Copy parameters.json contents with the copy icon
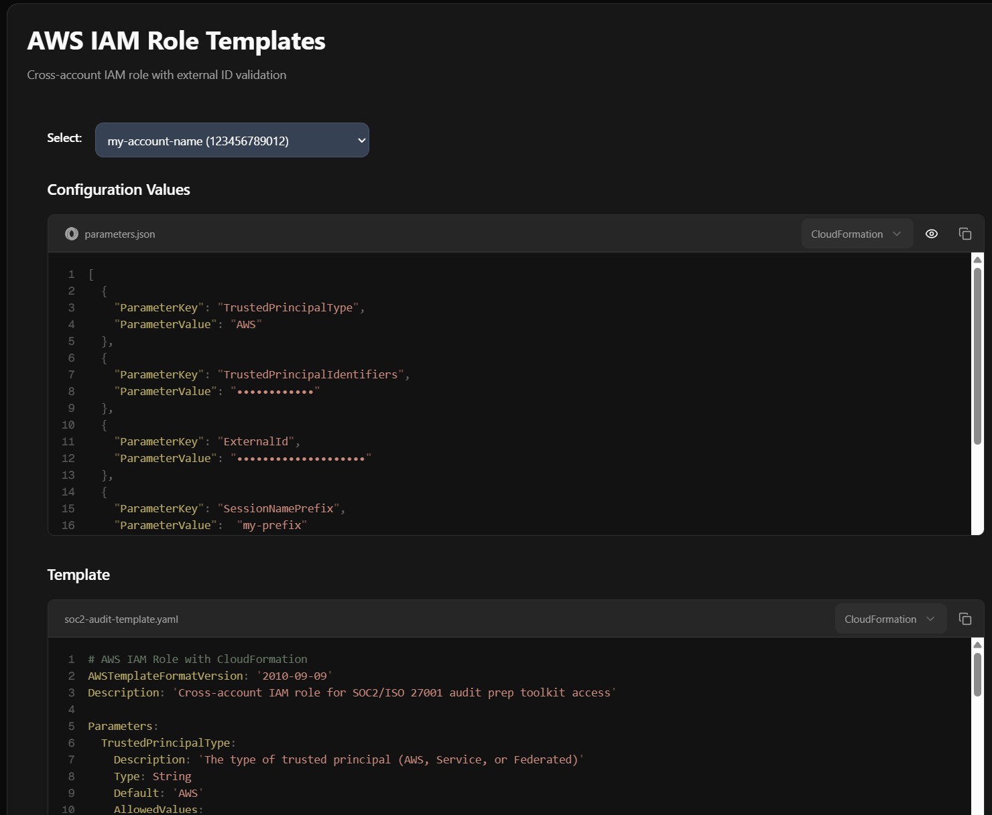The height and width of the screenshot is (815, 992). click(x=965, y=234)
